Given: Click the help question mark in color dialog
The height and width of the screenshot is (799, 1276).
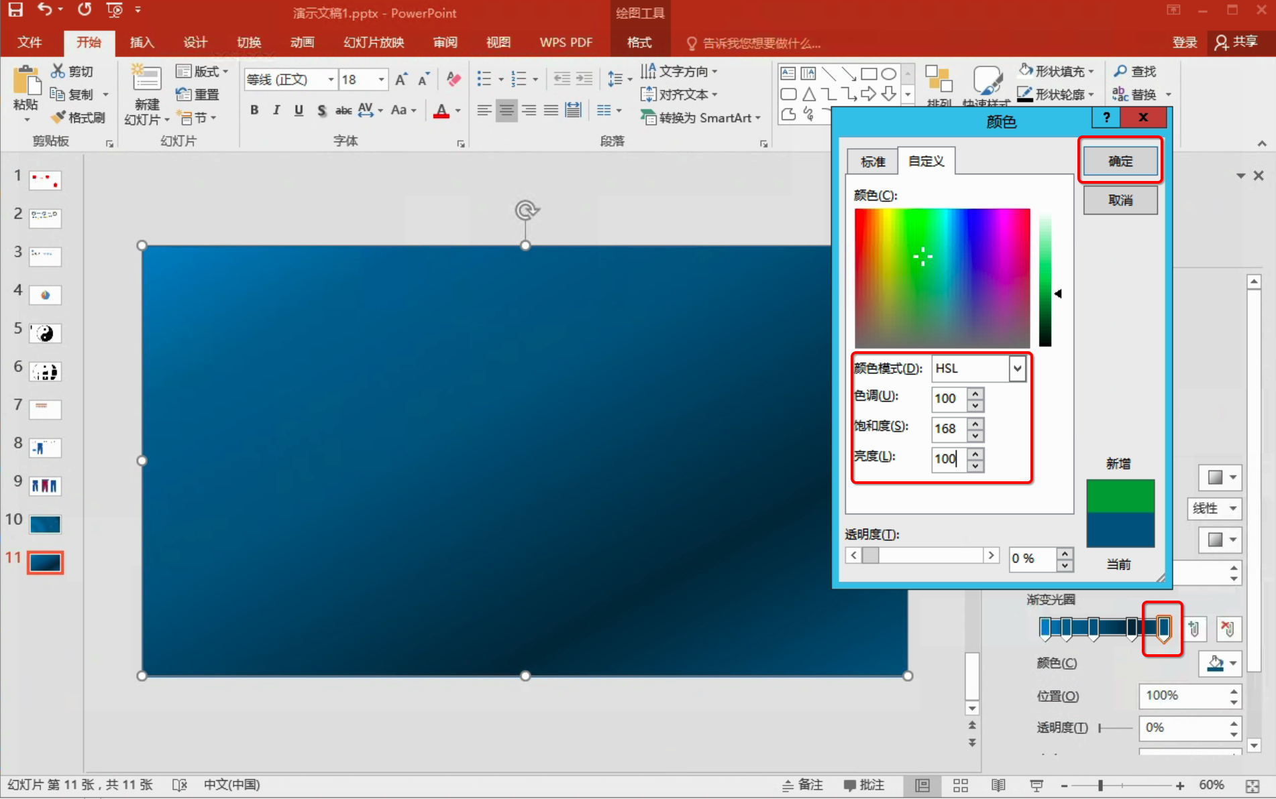Looking at the screenshot, I should tap(1107, 117).
